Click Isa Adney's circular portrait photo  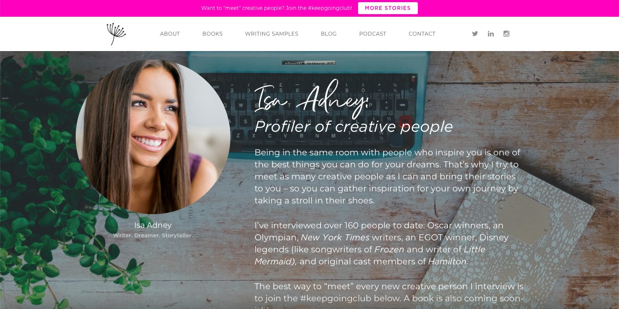153,136
